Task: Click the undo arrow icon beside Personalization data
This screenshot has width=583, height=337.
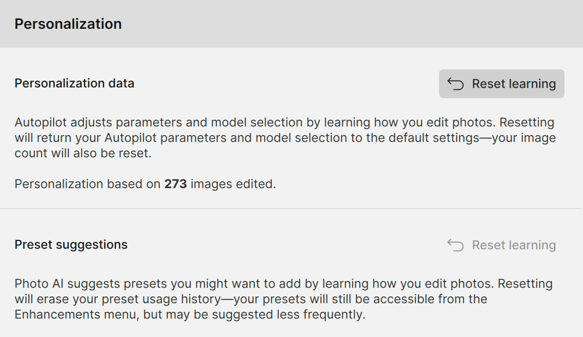Action: (x=456, y=84)
